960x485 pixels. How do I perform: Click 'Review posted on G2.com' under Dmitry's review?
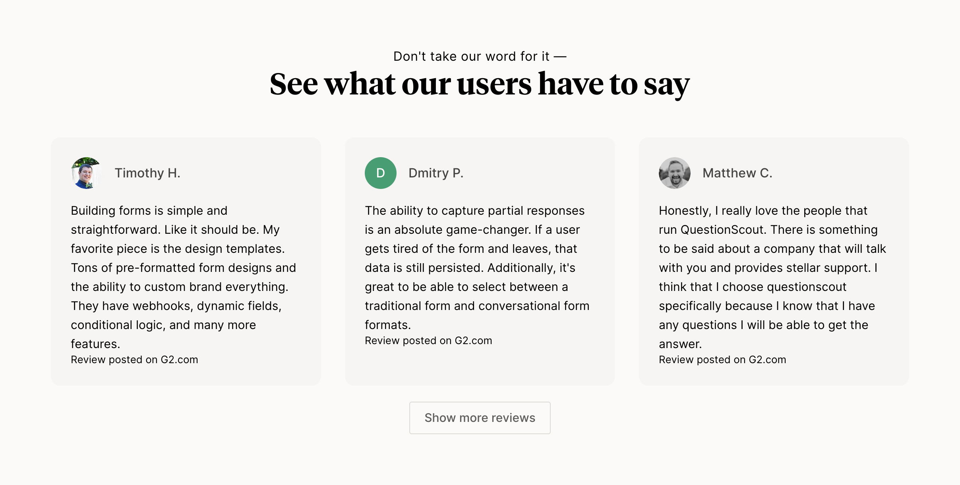(428, 340)
